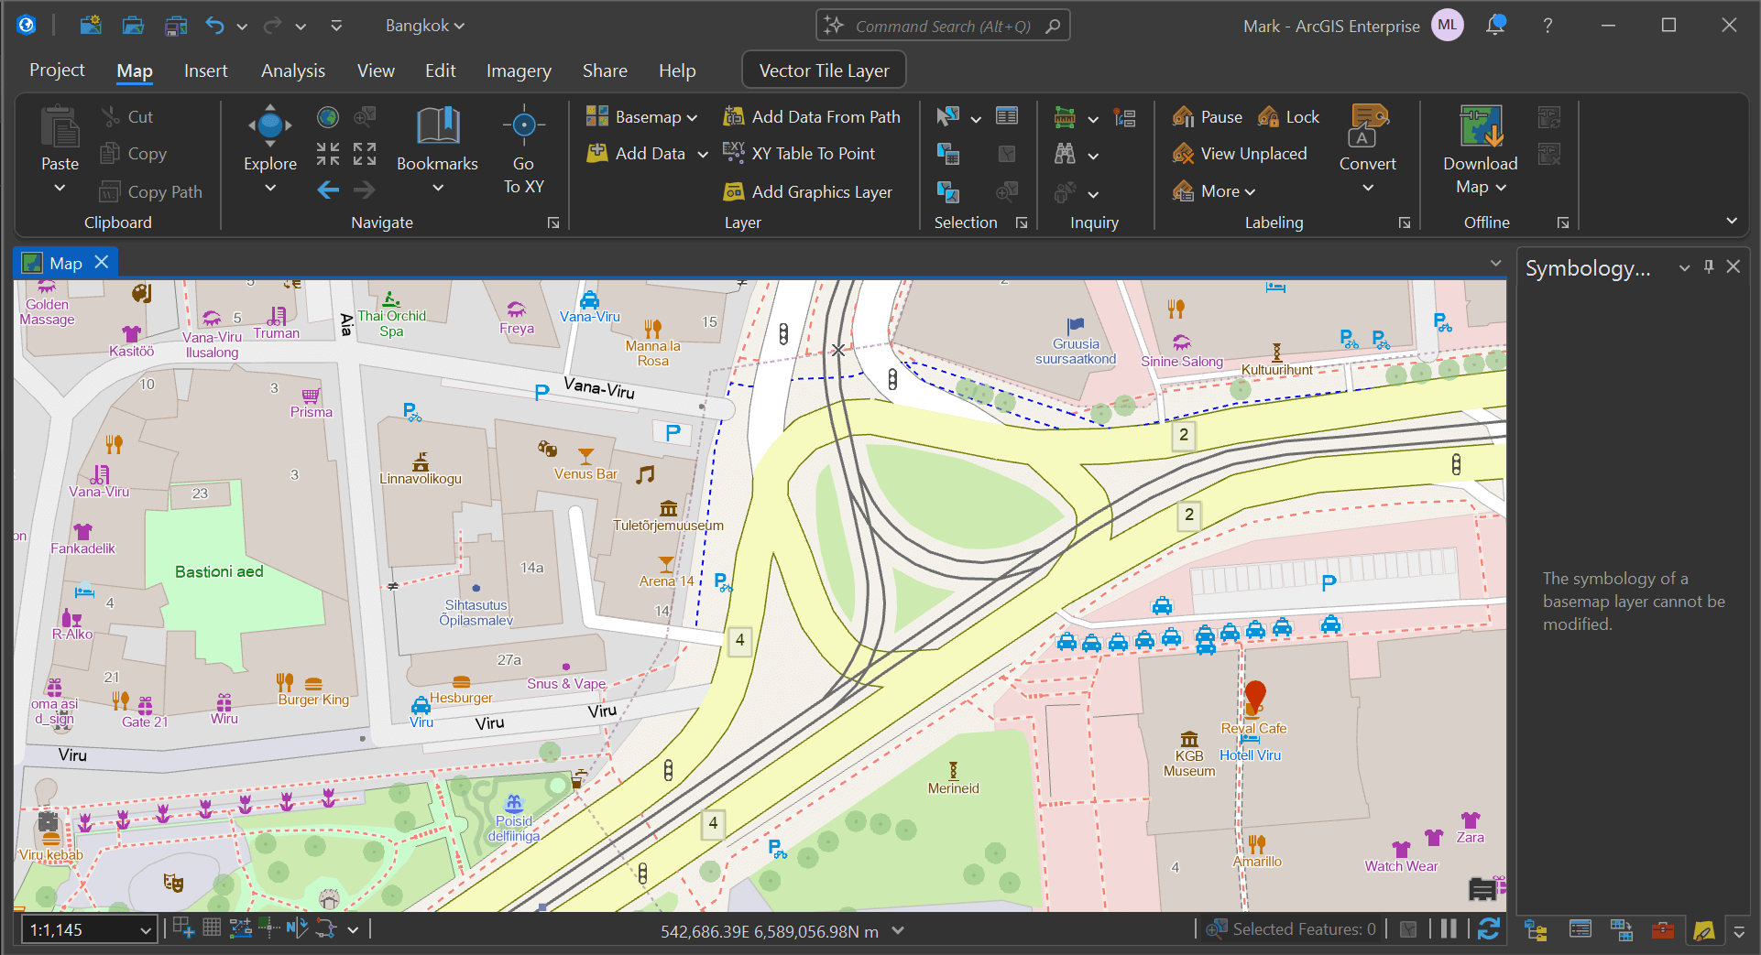Click the Locate binoculars icon
Image resolution: width=1761 pixels, height=955 pixels.
click(x=1065, y=154)
